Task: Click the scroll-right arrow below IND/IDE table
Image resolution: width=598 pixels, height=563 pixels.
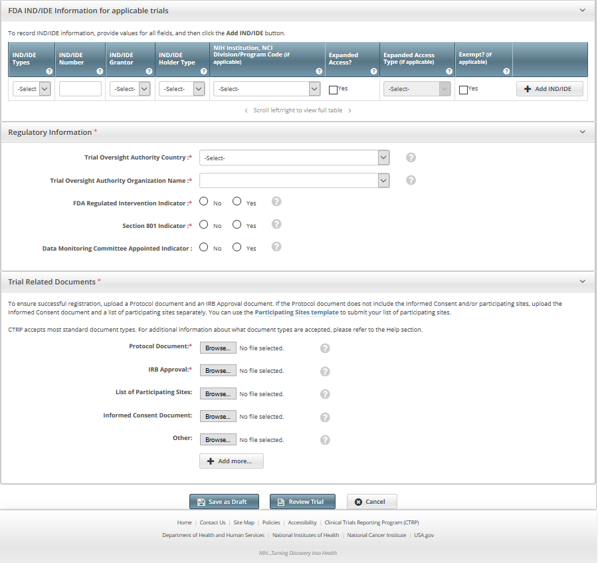Action: [x=349, y=110]
